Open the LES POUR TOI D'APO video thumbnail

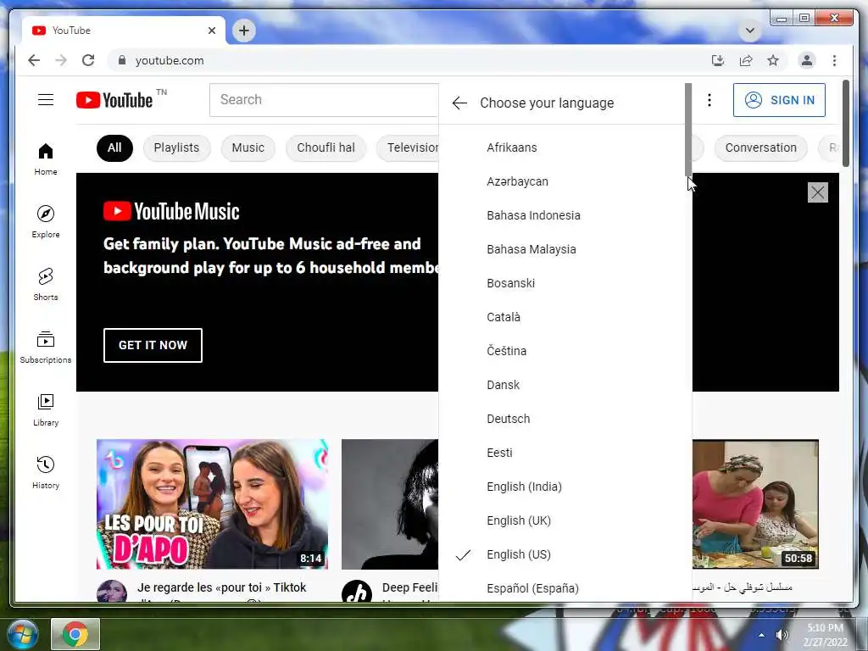click(212, 504)
